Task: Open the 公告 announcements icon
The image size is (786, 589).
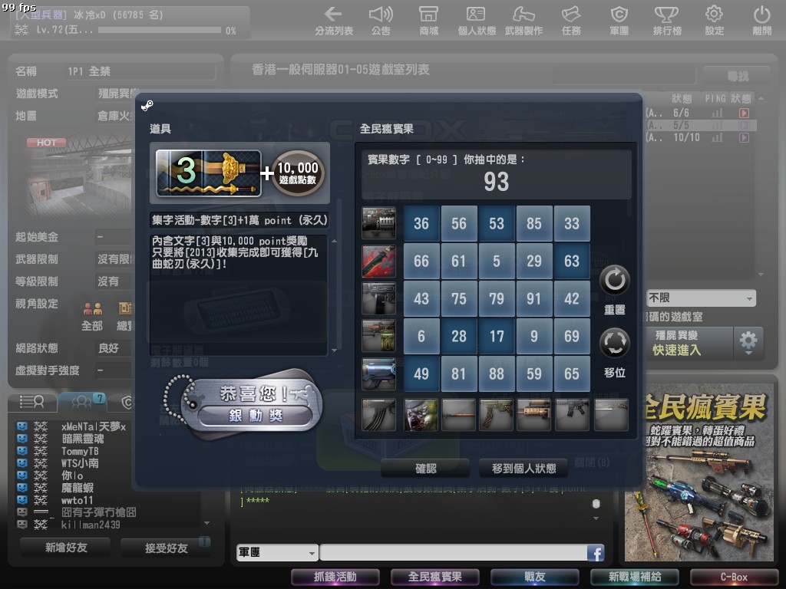Action: 381,21
